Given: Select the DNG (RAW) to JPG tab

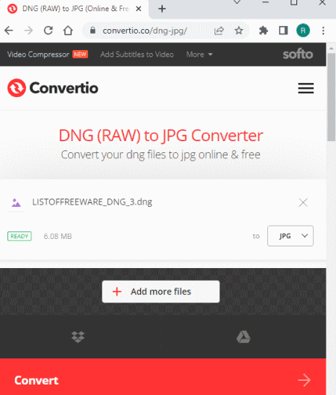Looking at the screenshot, I should pos(75,9).
